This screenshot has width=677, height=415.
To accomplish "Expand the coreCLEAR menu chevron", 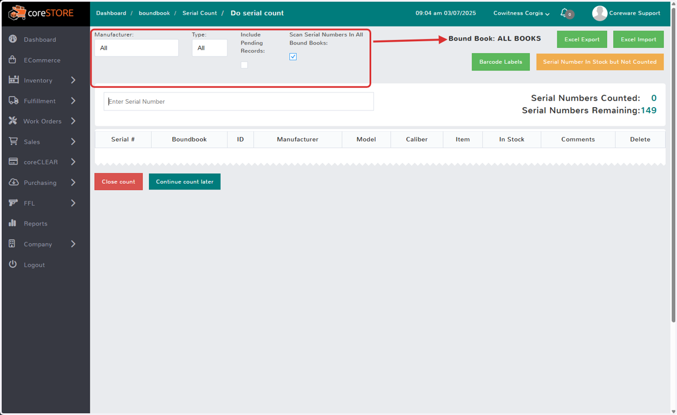I will click(x=73, y=162).
